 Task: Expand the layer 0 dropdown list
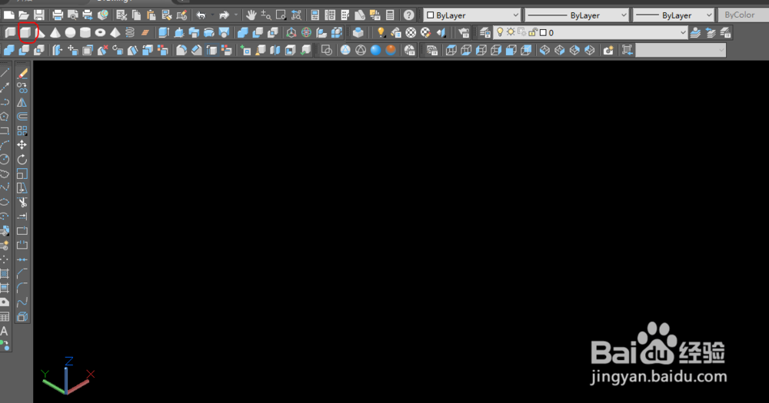pos(683,33)
